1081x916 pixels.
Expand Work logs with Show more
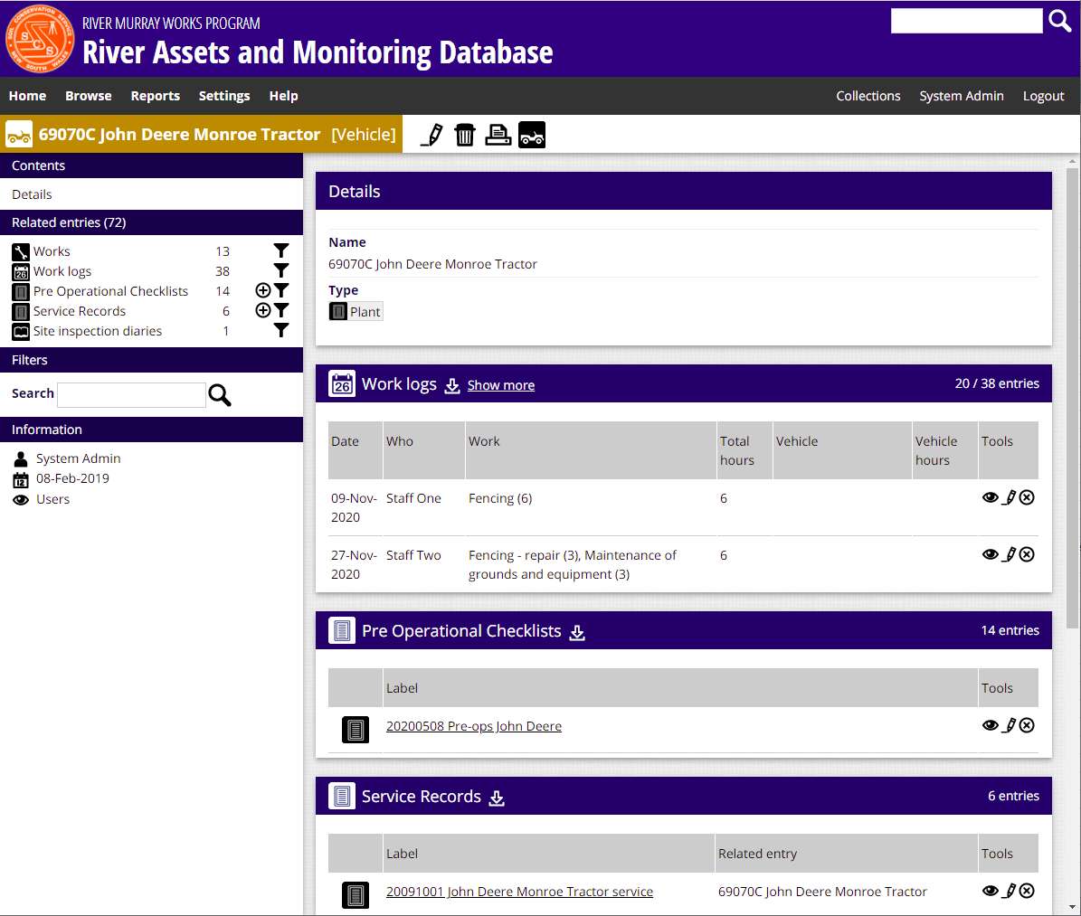coord(500,385)
